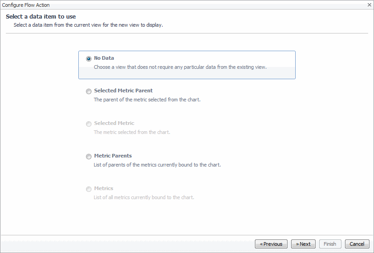This screenshot has height=253, width=374.
Task: Click the "Selected Metric Parent" bold label
Action: 123,91
